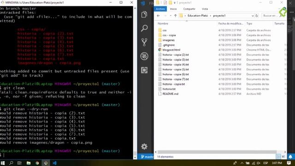Open Chrome from the taskbar
Viewport: 295px width, 166px height.
pos(37,163)
